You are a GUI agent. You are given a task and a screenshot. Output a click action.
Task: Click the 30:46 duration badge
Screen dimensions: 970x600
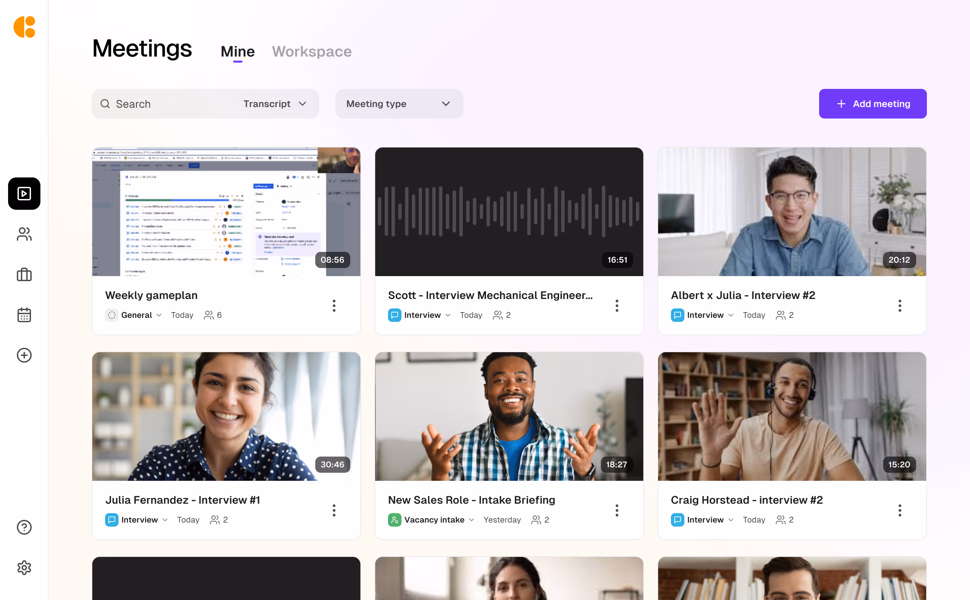pos(332,465)
